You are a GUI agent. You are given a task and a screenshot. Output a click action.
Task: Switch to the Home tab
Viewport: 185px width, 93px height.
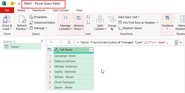coord(21,10)
